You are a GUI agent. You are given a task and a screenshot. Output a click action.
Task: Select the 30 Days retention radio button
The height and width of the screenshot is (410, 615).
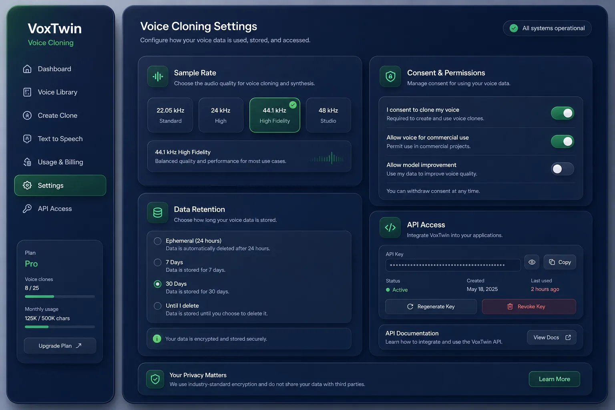pyautogui.click(x=158, y=284)
